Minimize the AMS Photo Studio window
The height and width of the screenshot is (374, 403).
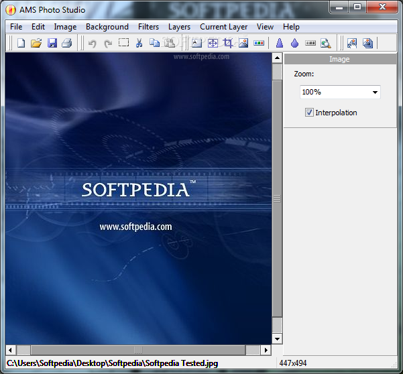(339, 7)
